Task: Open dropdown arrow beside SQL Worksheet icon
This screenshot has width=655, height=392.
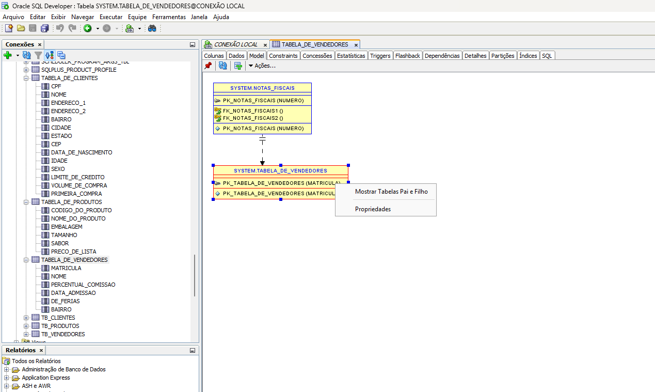Action: [139, 28]
